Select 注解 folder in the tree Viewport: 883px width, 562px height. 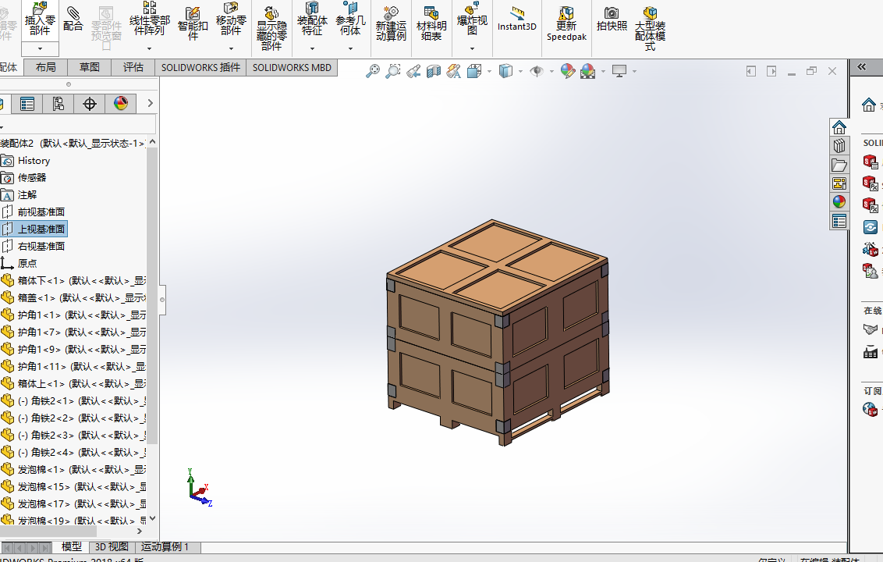[27, 195]
